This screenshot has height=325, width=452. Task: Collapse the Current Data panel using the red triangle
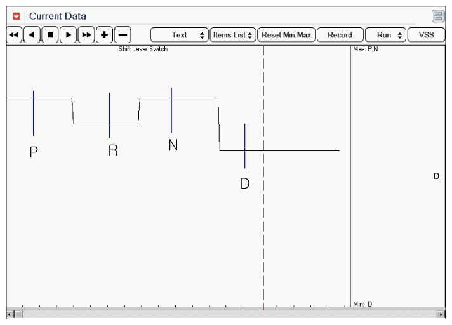tap(17, 17)
